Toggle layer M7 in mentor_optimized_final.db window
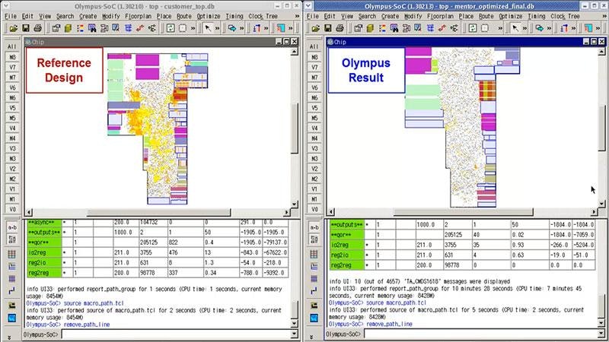Viewport: 609px width, 342px height. pyautogui.click(x=314, y=78)
